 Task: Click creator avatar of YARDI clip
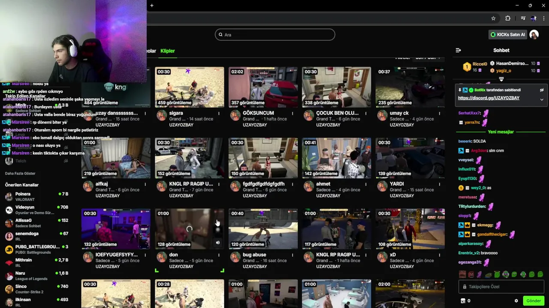382,186
